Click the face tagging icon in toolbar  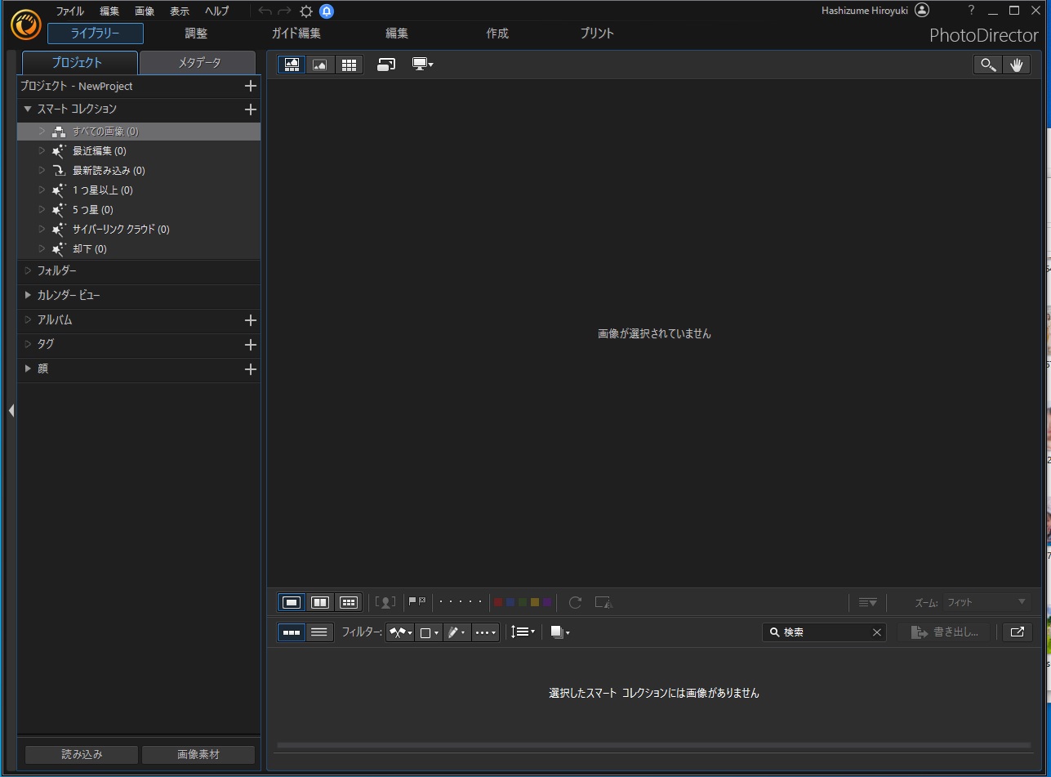[385, 602]
